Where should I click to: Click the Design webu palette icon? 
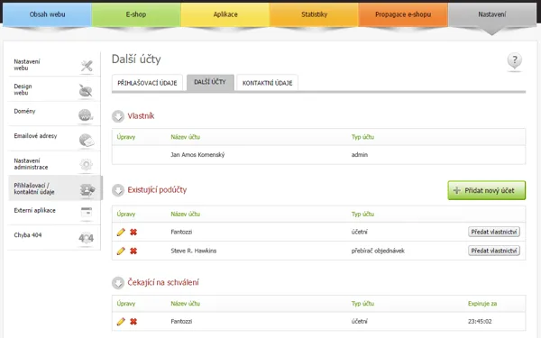tap(86, 90)
